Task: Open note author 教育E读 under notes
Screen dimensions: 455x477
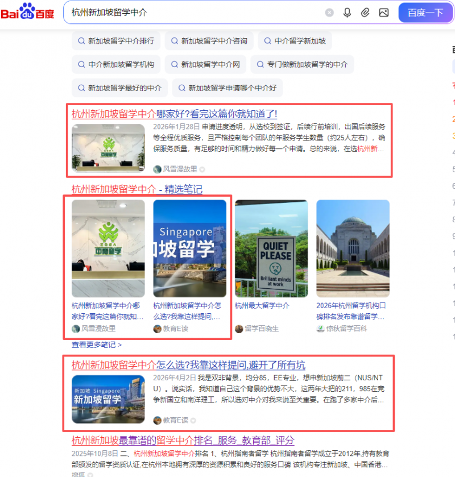Action: (176, 329)
